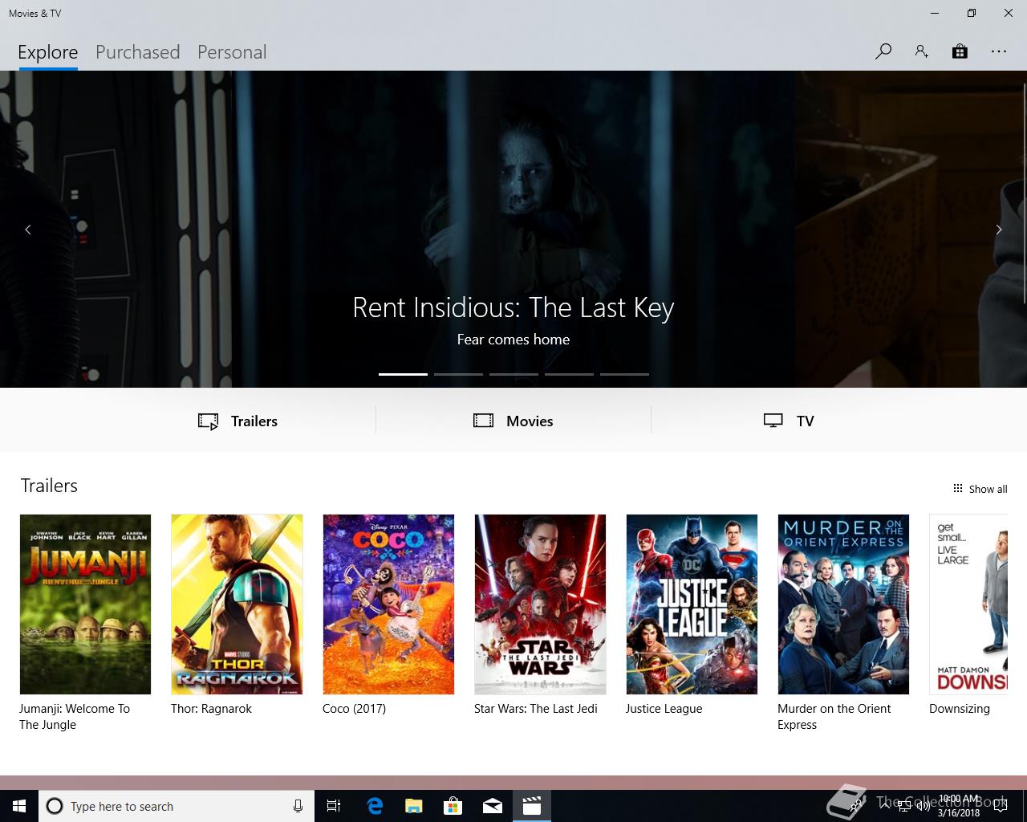The image size is (1027, 822).
Task: Select the third carousel page indicator
Action: (513, 374)
